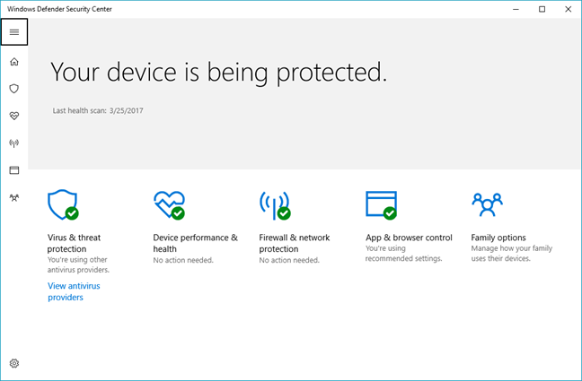Viewport: 582px width, 381px height.
Task: Open sidebar family options people icon
Action: (x=14, y=197)
